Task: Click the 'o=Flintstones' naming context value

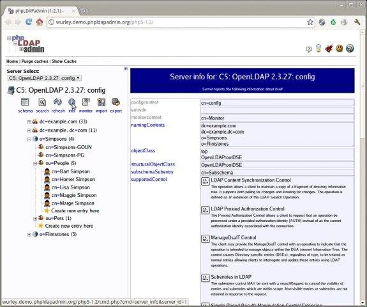Action: pos(214,144)
